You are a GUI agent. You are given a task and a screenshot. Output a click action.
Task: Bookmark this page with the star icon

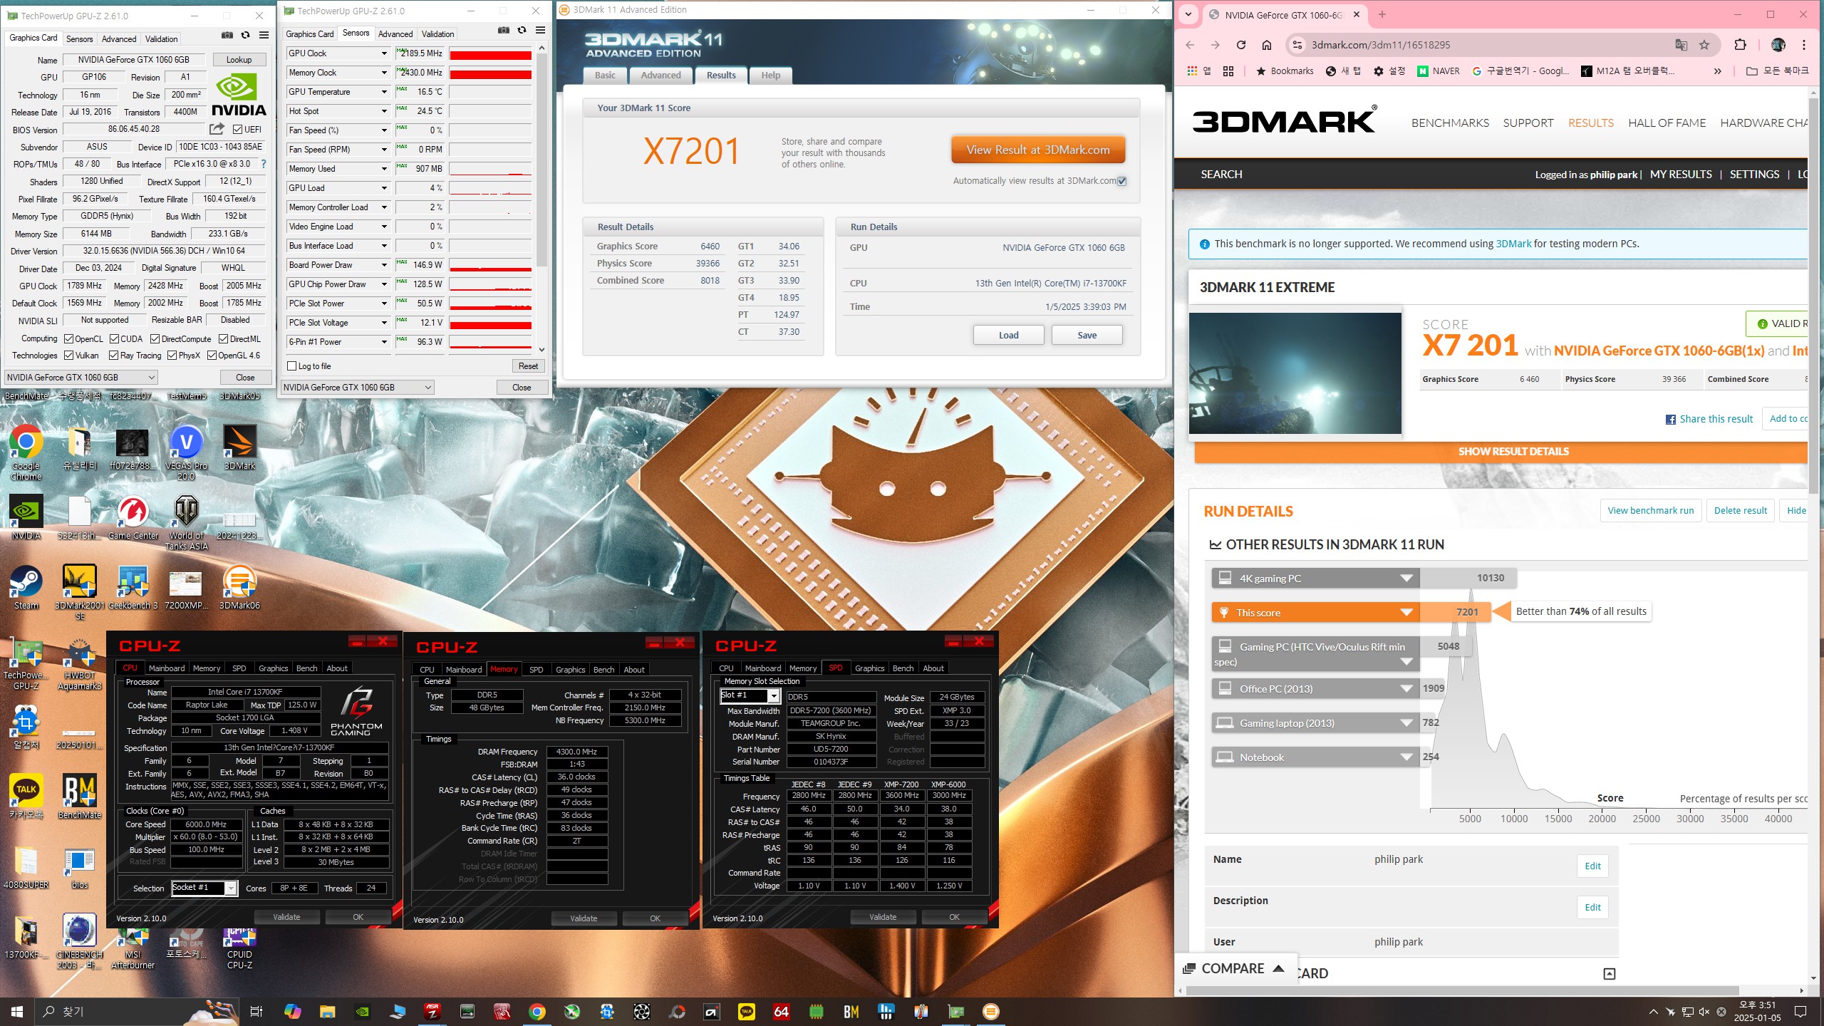click(x=1704, y=45)
